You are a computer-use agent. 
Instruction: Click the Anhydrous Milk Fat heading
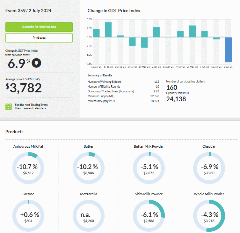click(x=28, y=146)
